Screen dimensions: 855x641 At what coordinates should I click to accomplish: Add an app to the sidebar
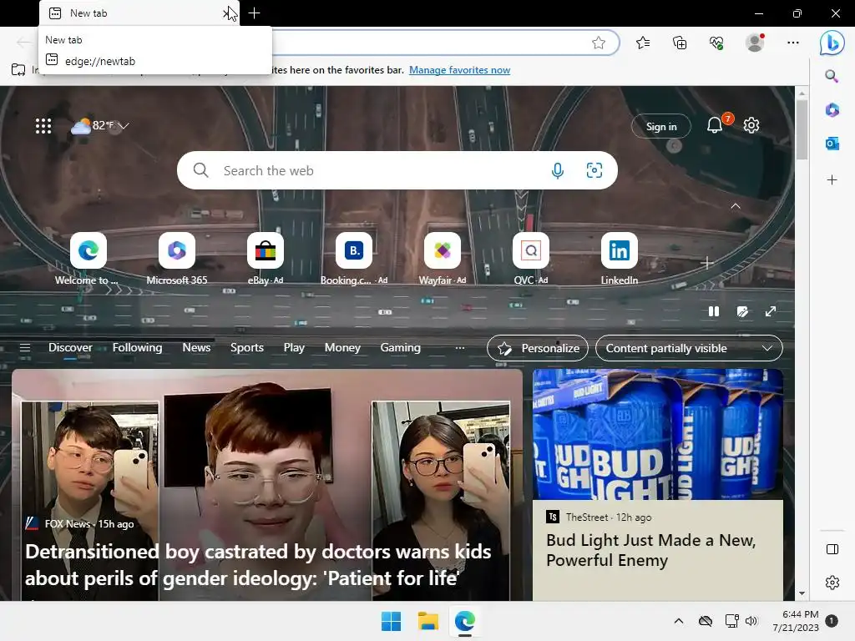click(832, 180)
